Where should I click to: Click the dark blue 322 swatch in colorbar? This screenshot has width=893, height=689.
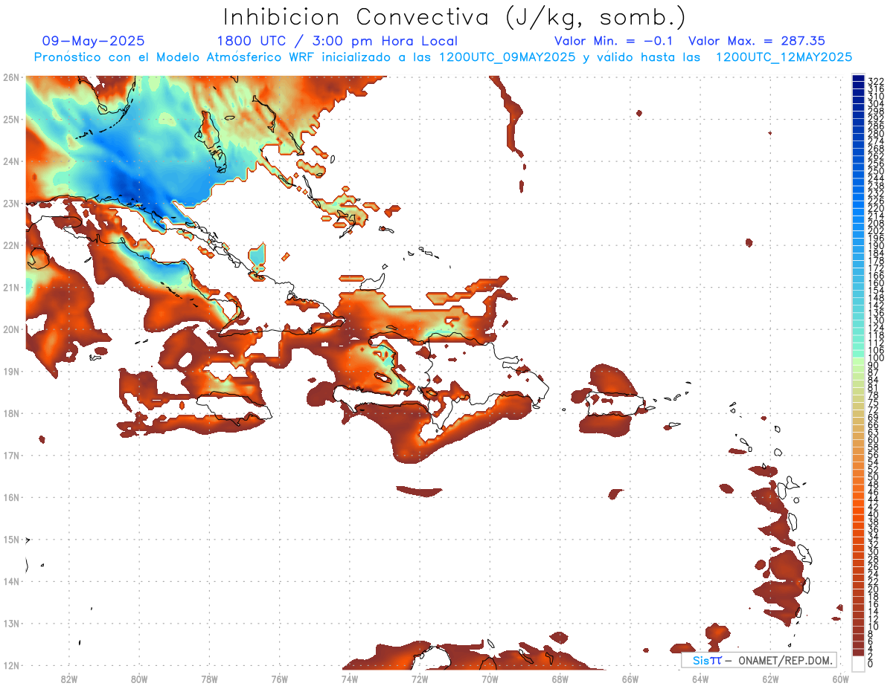[x=859, y=80]
